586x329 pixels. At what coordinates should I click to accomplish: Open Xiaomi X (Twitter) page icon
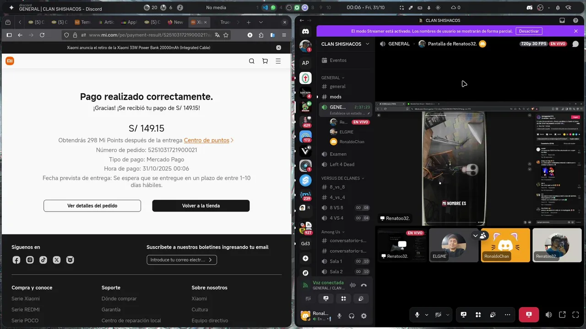pyautogui.click(x=56, y=260)
